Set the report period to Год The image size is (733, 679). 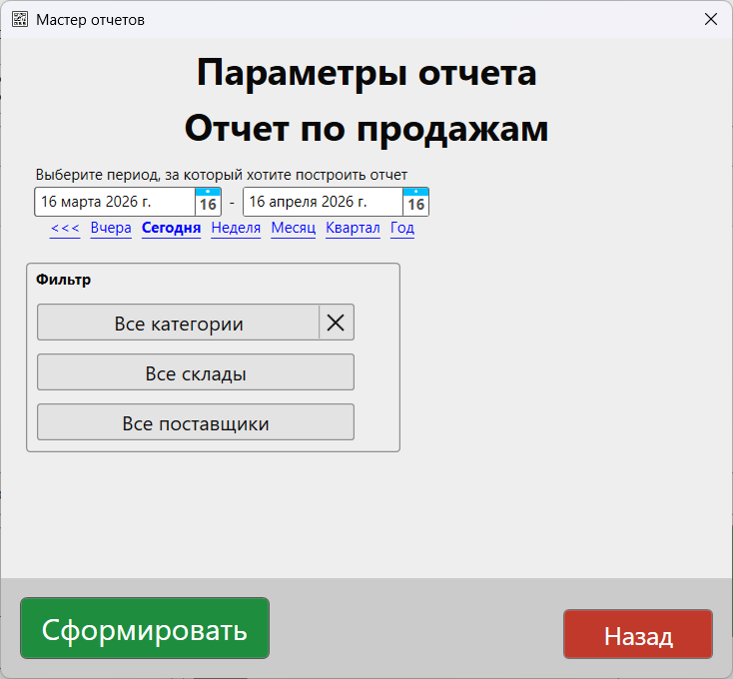coord(402,229)
